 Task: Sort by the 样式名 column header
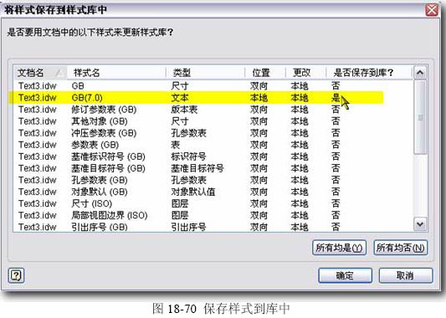116,73
